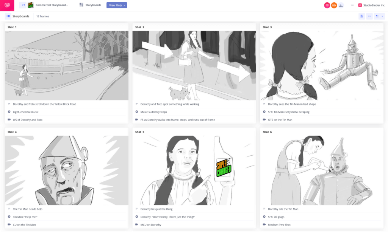Screen dimensions: 388x232
Task: Click the collaborators group icon near the avatars
Action: click(340, 5)
